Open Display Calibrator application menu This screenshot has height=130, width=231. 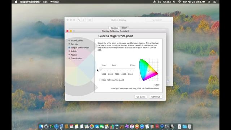pos(30,2)
